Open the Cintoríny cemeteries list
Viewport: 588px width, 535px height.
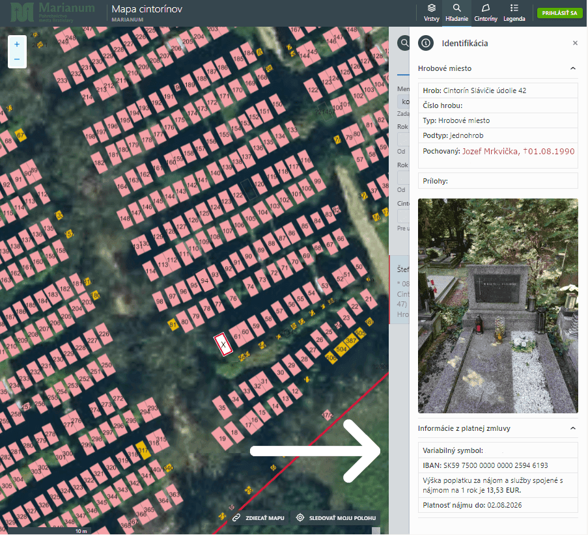486,12
